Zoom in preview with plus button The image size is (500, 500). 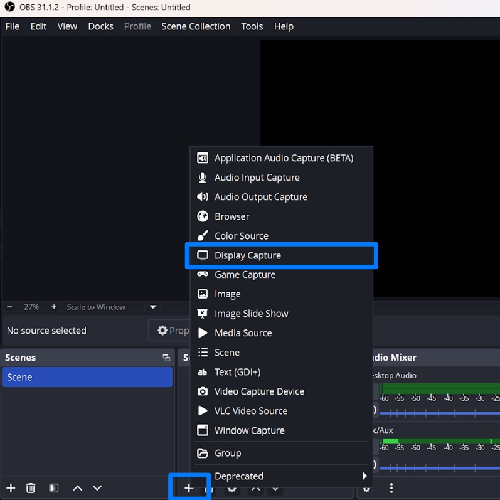point(54,307)
